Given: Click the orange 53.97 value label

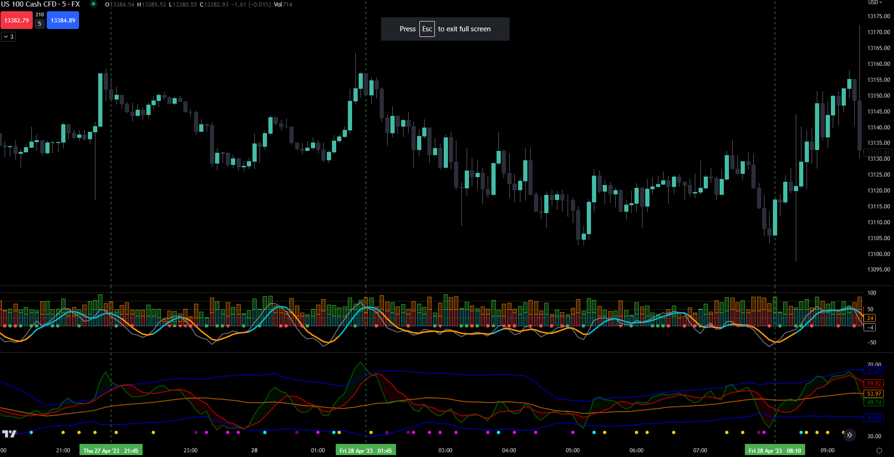Looking at the screenshot, I should pyautogui.click(x=874, y=394).
